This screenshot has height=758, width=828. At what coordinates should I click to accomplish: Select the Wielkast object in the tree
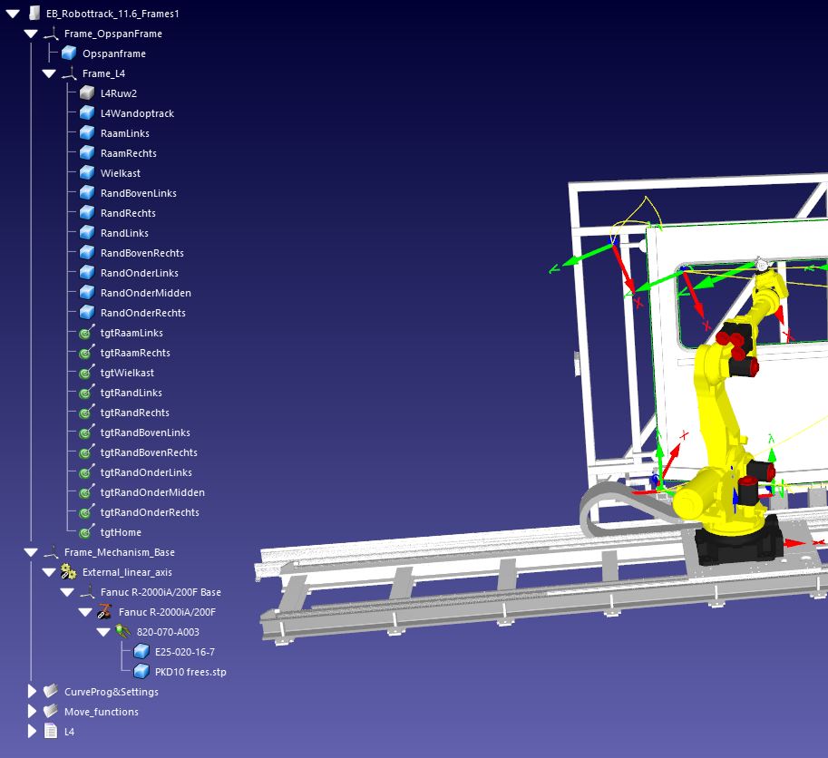point(120,173)
